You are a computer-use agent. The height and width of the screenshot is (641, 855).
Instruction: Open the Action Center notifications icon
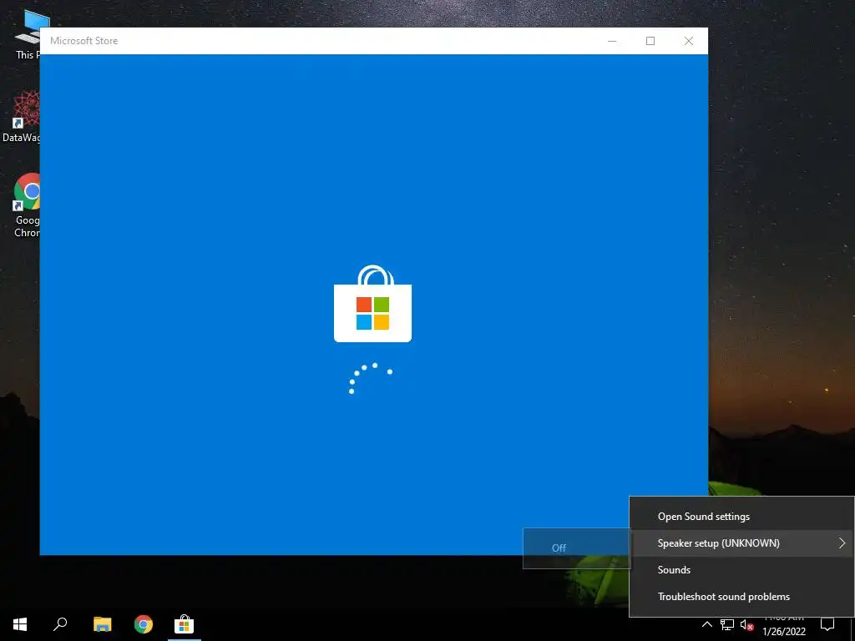tap(827, 624)
